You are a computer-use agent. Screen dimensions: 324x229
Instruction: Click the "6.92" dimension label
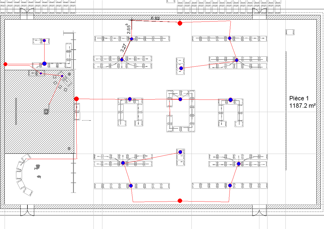[155, 18]
